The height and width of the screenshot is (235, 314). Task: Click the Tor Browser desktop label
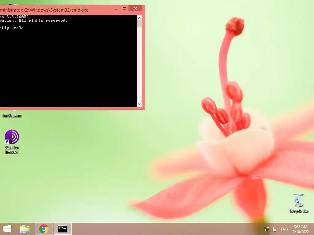12,115
